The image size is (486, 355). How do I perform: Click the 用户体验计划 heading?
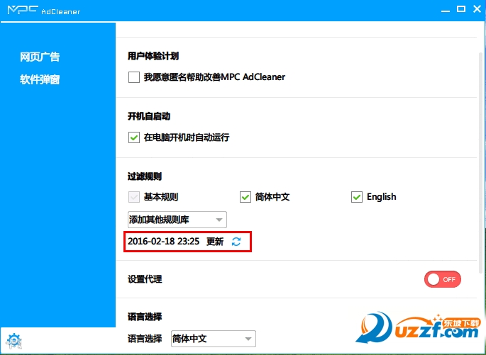153,56
